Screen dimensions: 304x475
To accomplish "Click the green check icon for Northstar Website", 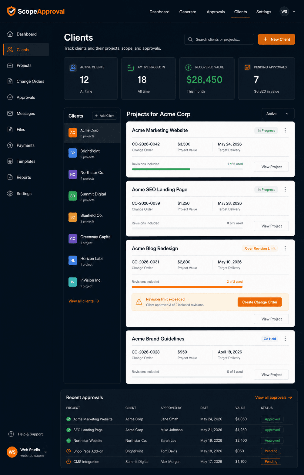I will [x=68, y=440].
